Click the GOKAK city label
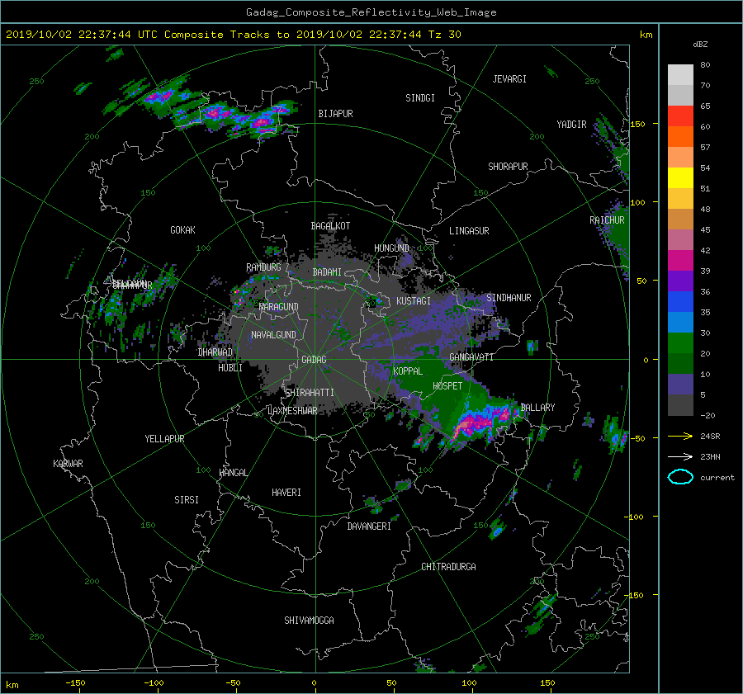Image resolution: width=743 pixels, height=694 pixels. (183, 230)
